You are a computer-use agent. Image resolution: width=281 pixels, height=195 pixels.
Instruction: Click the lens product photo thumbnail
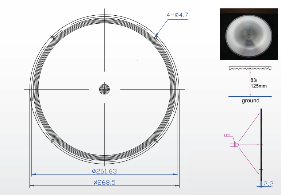249,34
